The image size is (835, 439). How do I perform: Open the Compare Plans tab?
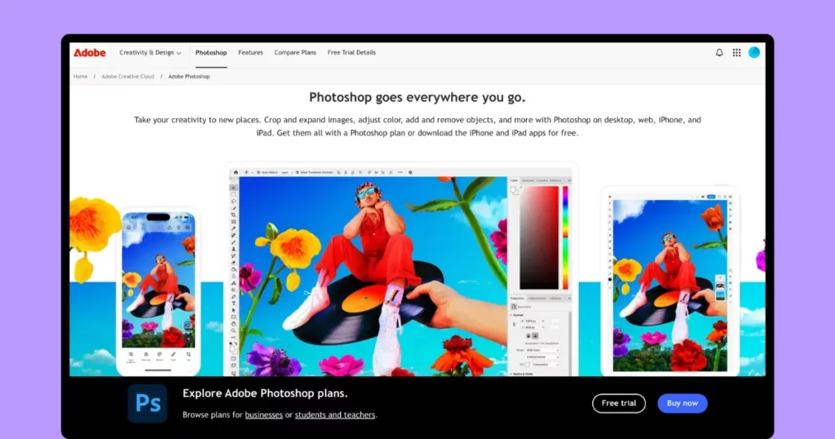point(295,53)
